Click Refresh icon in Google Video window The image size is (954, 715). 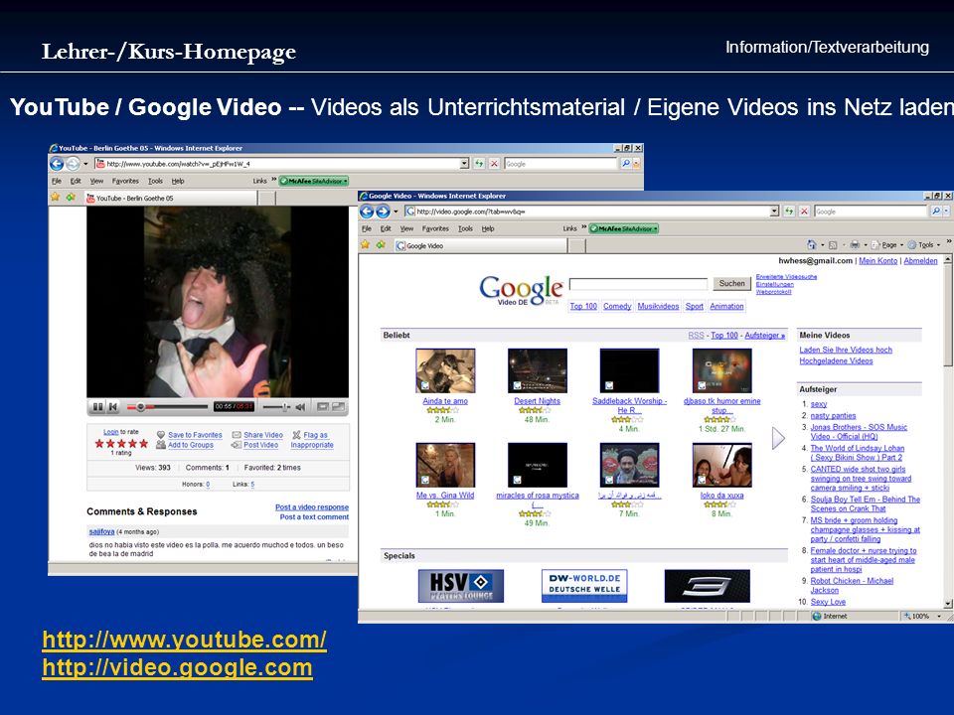pos(789,211)
